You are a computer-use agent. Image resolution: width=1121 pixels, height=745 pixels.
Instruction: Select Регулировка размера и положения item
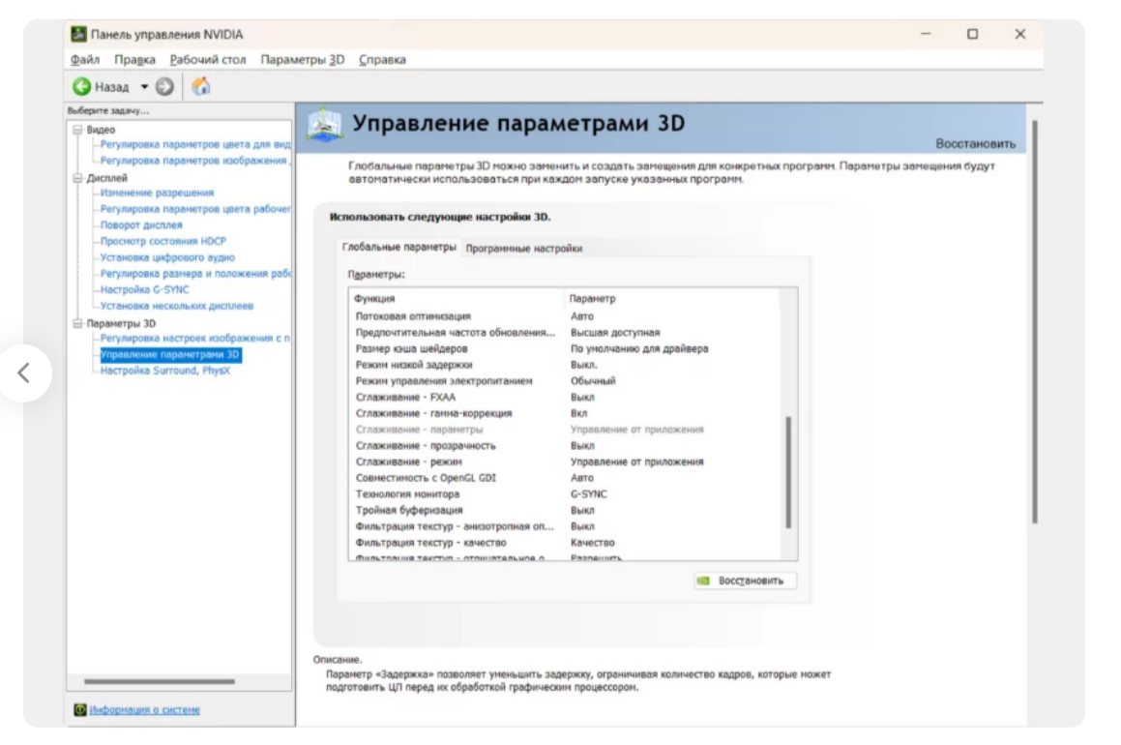pyautogui.click(x=195, y=273)
